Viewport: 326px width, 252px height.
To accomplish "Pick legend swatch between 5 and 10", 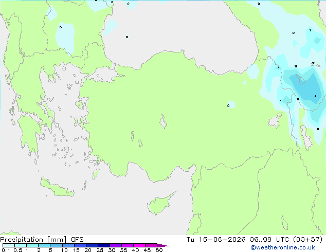I will tap(56, 245).
